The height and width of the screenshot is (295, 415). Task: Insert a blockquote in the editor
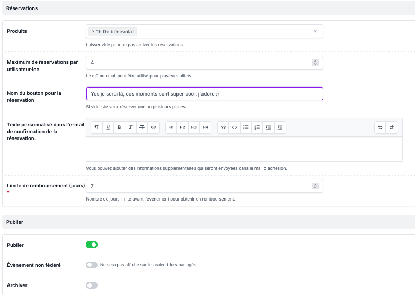[x=223, y=127]
